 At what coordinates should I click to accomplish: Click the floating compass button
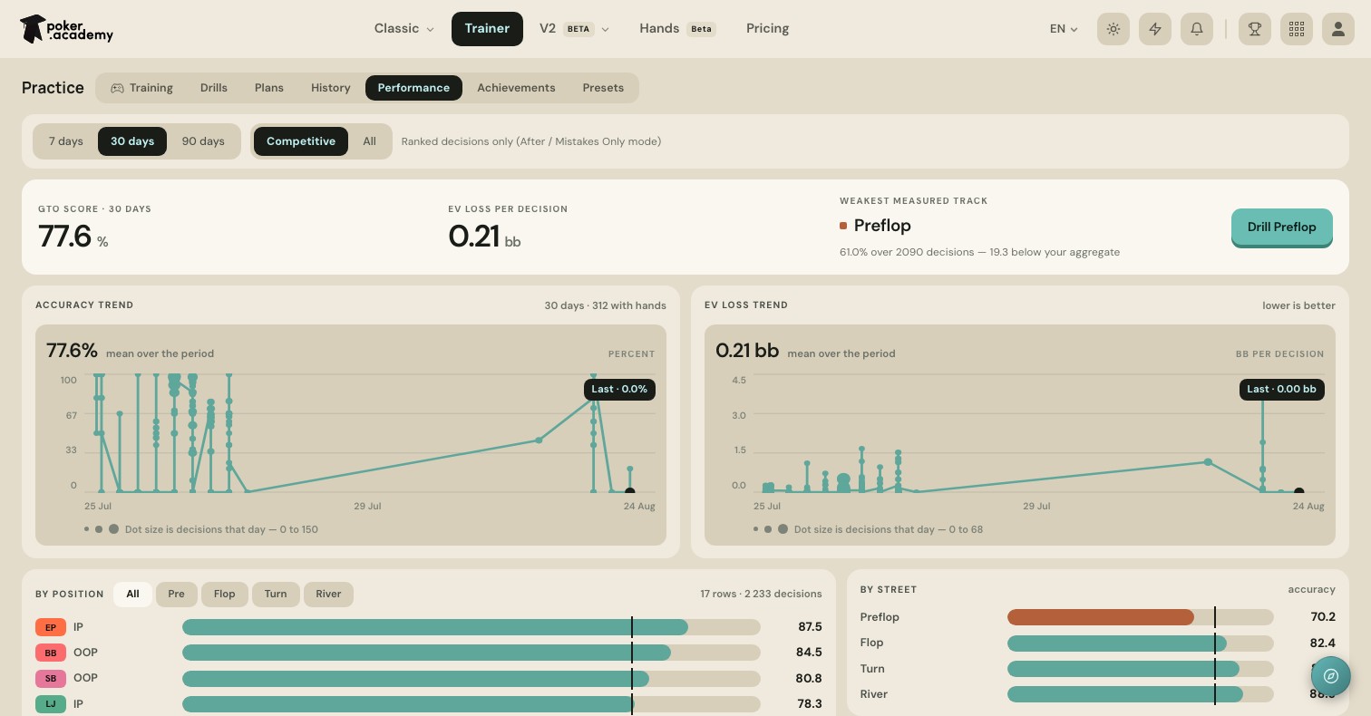click(x=1331, y=675)
